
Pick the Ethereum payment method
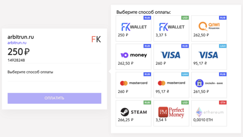point(209,113)
